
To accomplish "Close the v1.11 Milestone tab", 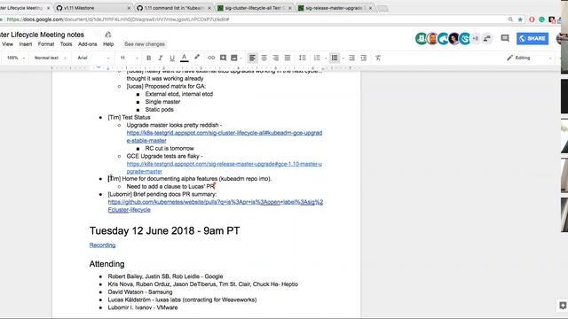I will coord(129,8).
